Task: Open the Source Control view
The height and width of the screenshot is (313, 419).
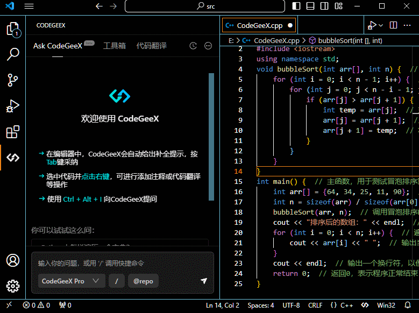Action: click(x=13, y=80)
